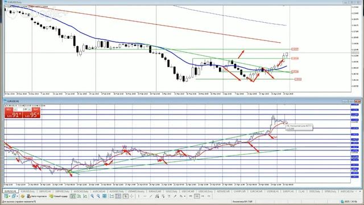Select the topmost red price label on daily chart
Viewport: 364px width, 205px height.
pos(295,49)
